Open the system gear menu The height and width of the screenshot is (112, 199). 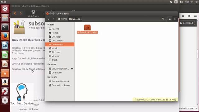click(197, 2)
